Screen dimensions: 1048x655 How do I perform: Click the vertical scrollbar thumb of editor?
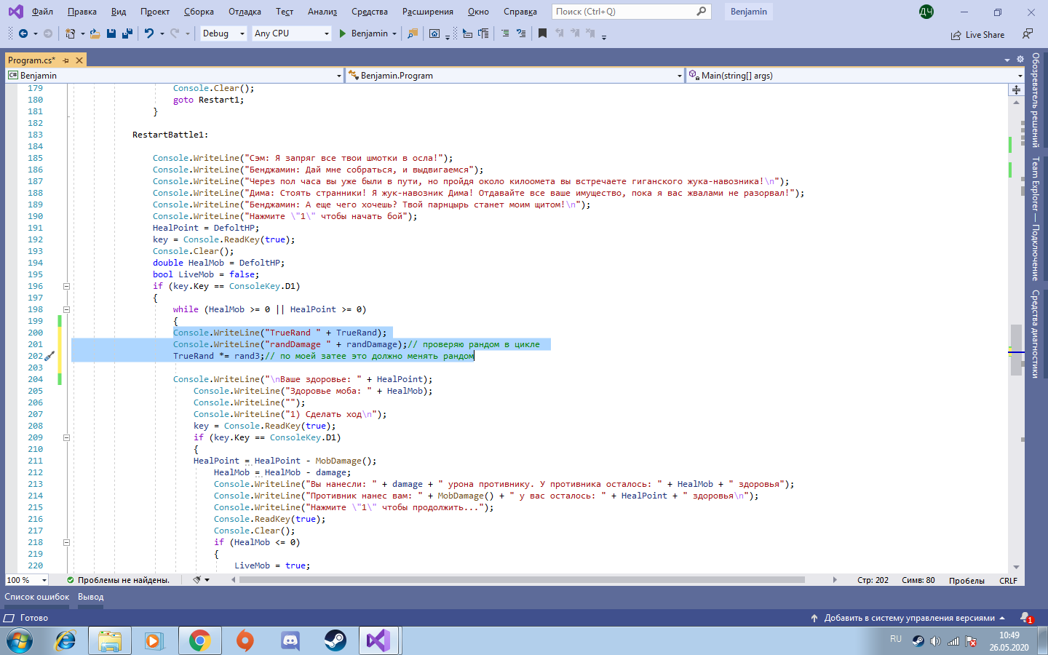pos(1016,350)
